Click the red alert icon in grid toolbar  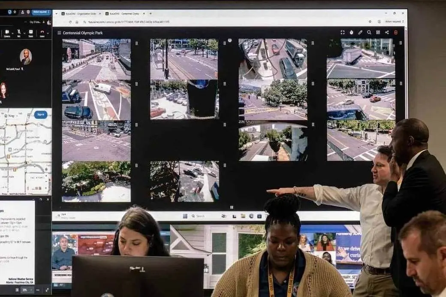pos(396,33)
